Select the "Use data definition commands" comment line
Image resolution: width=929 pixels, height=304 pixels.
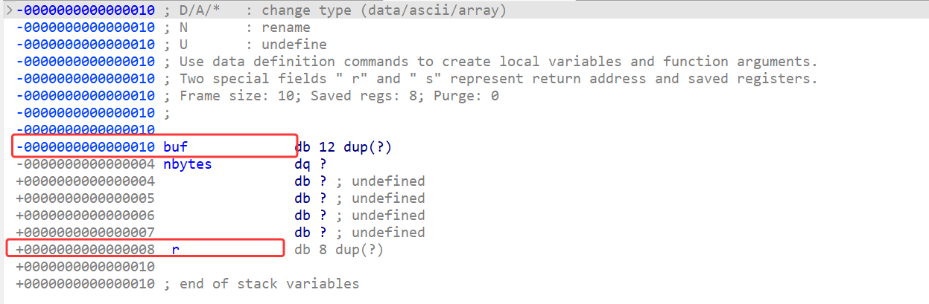pyautogui.click(x=498, y=62)
